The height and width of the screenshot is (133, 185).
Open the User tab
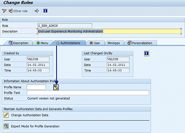[95, 43]
